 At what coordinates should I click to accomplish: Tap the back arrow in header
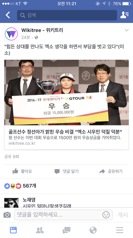(8, 15)
